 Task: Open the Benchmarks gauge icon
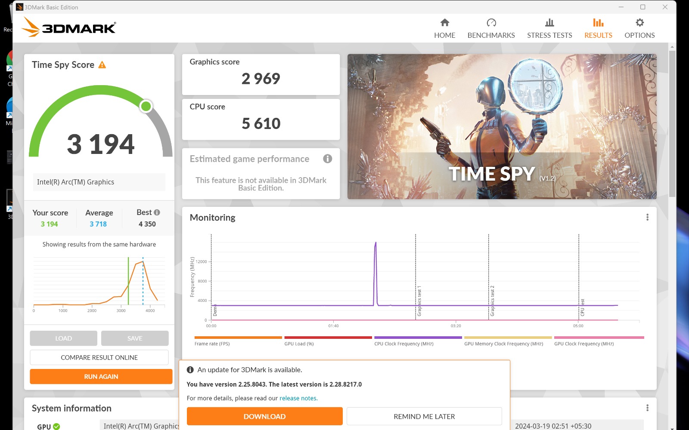point(491,23)
